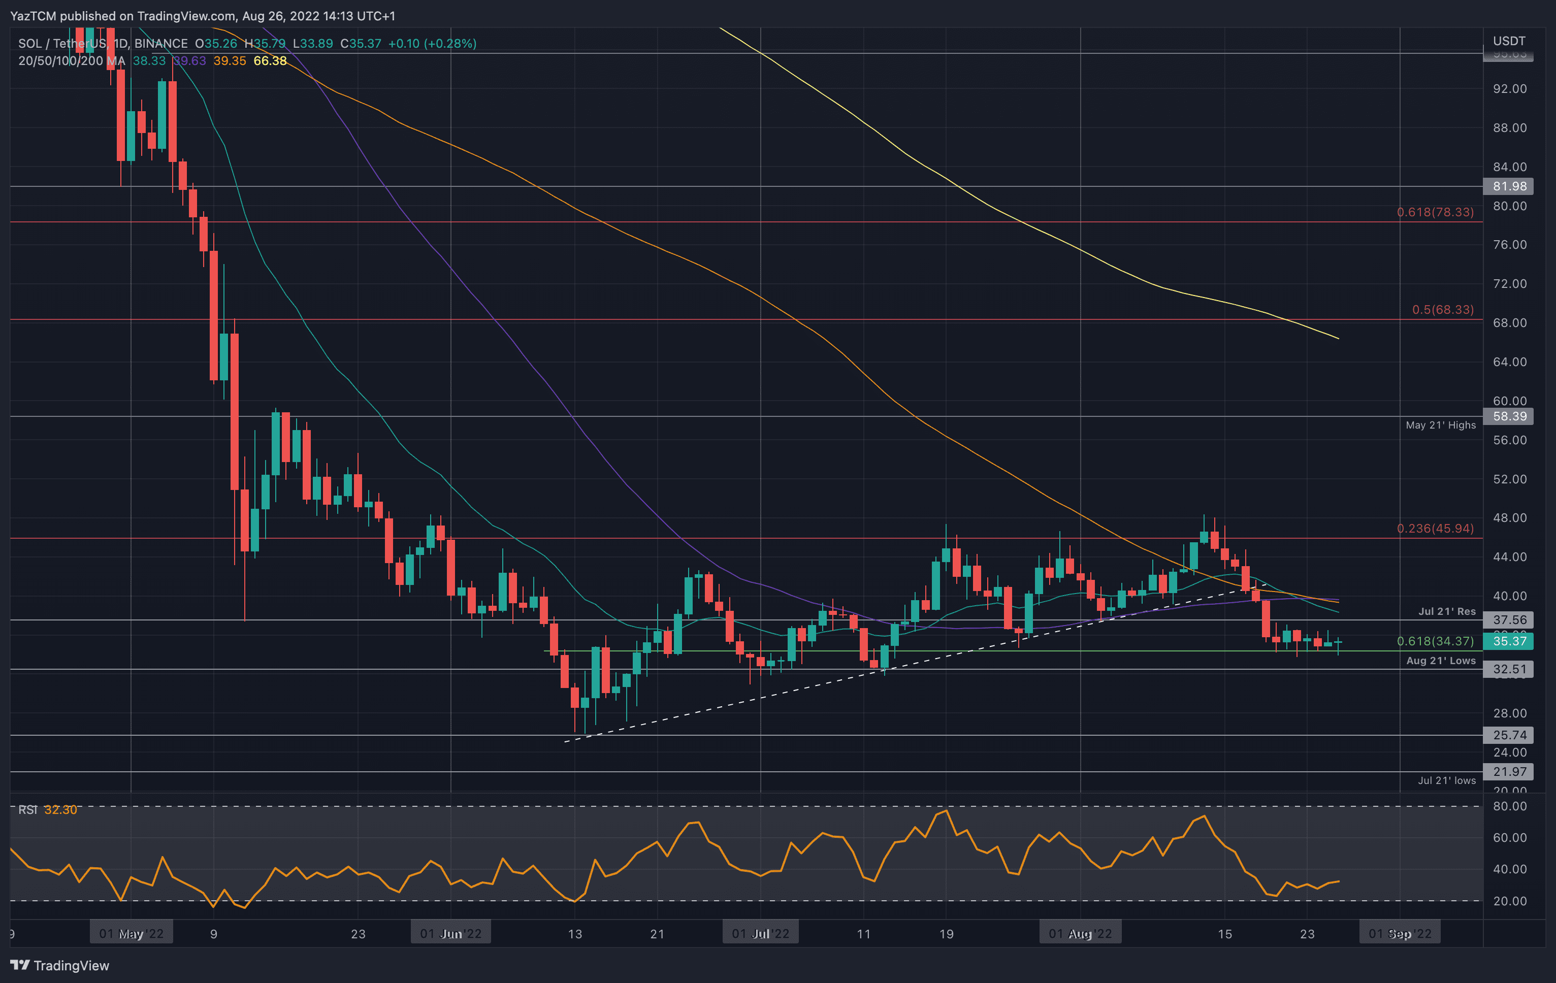The image size is (1556, 983).
Task: Click the May 21' Highs label
Action: (x=1441, y=425)
